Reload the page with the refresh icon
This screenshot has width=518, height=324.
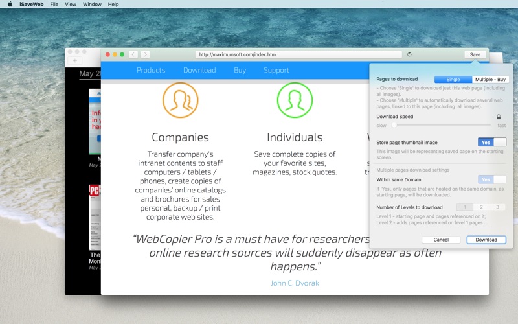[409, 54]
